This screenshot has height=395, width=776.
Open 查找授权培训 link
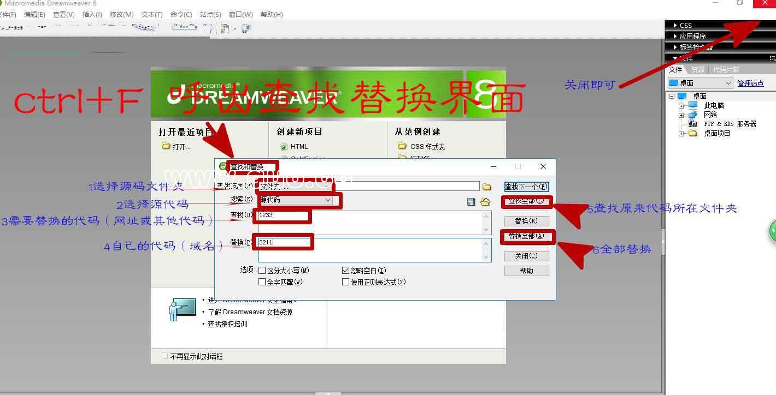227,324
